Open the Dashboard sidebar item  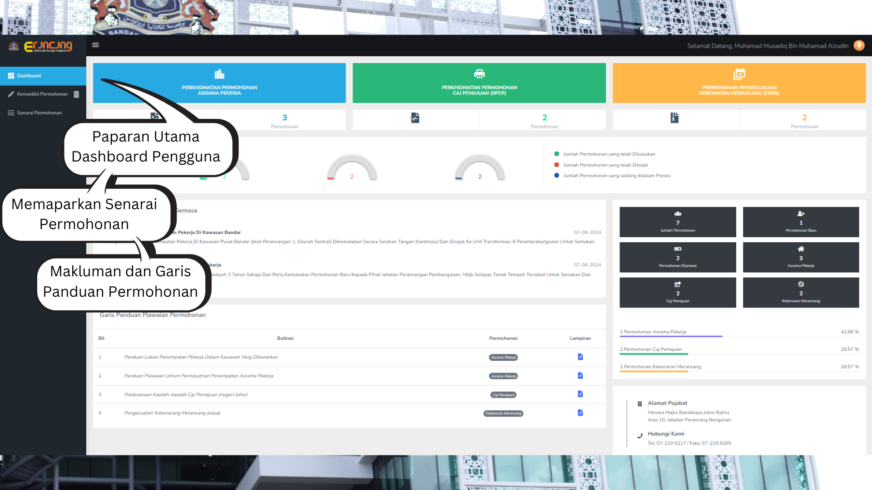[x=29, y=76]
